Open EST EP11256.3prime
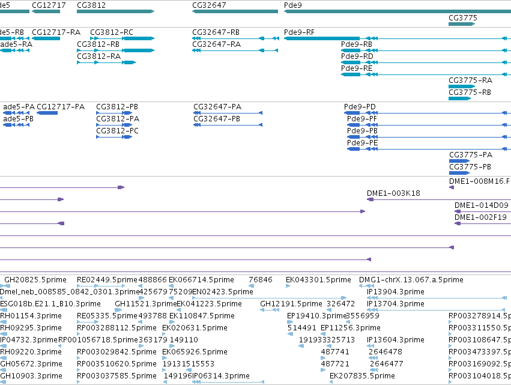 [351, 328]
